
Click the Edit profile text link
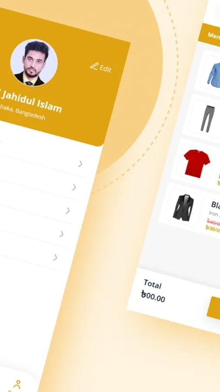[x=105, y=68]
